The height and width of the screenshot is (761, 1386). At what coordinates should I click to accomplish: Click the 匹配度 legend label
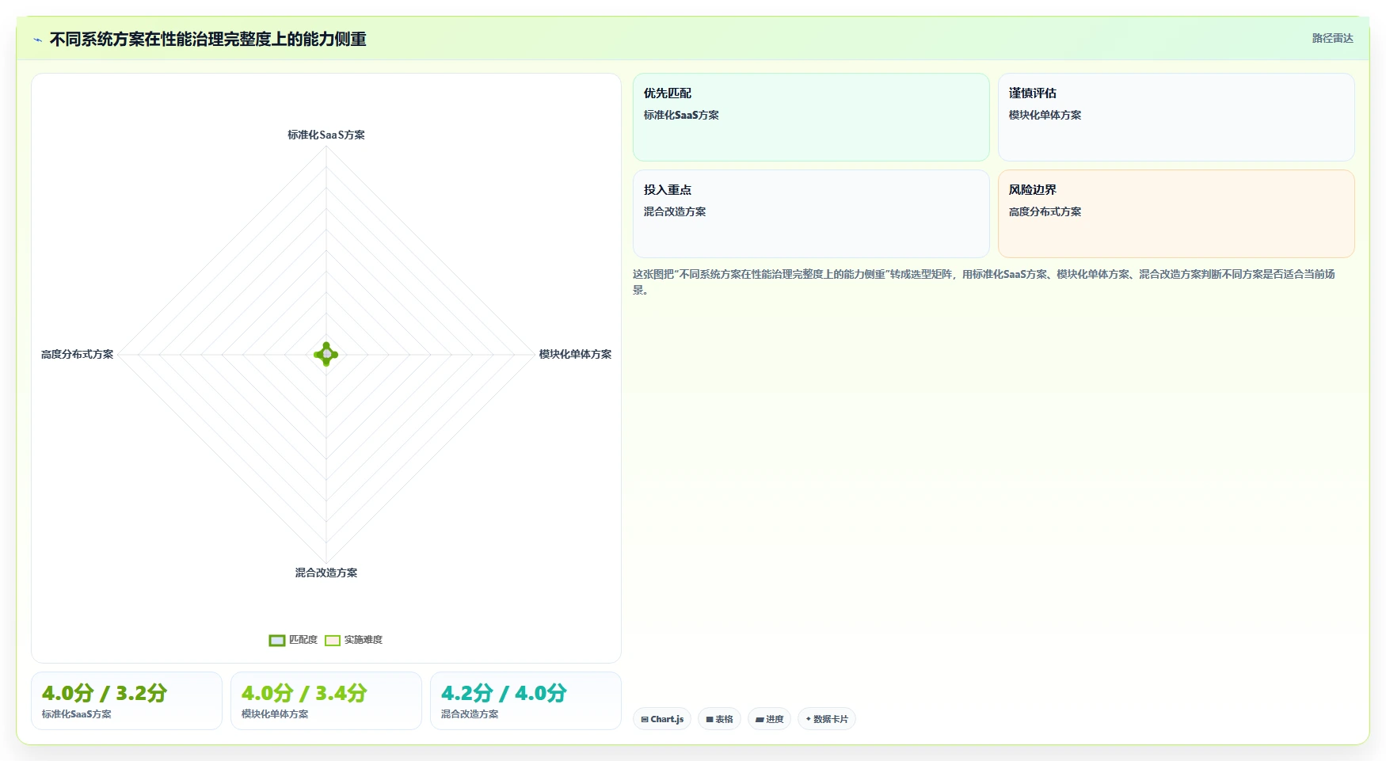[x=303, y=640]
